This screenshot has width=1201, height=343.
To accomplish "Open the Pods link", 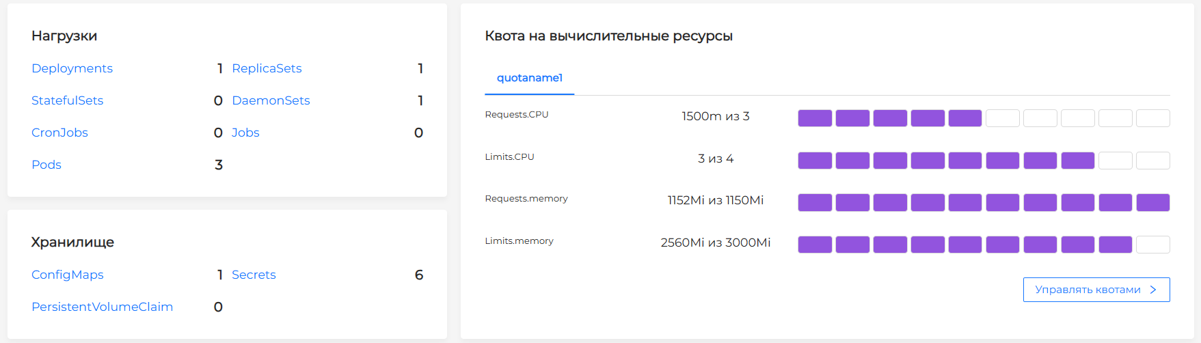I will (x=46, y=165).
